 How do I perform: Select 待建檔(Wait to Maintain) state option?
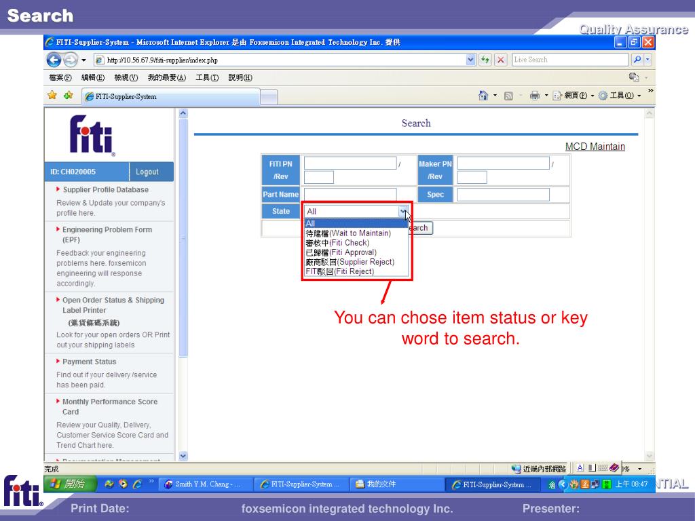(x=356, y=233)
